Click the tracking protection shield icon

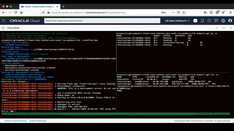click(43, 12)
